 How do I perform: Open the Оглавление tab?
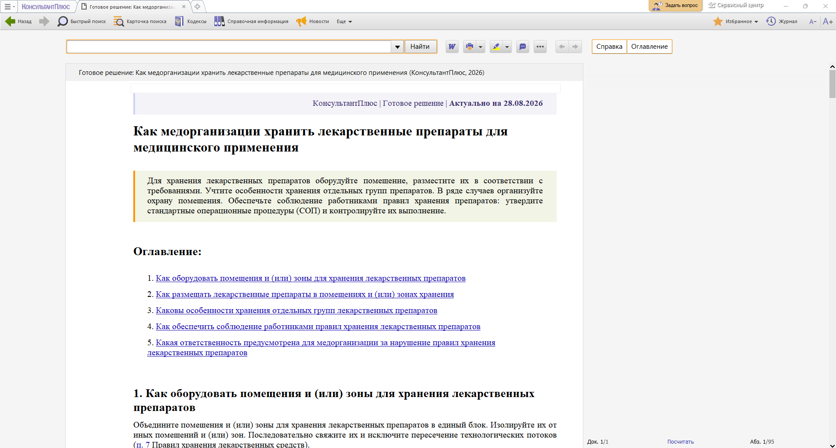pyautogui.click(x=650, y=47)
